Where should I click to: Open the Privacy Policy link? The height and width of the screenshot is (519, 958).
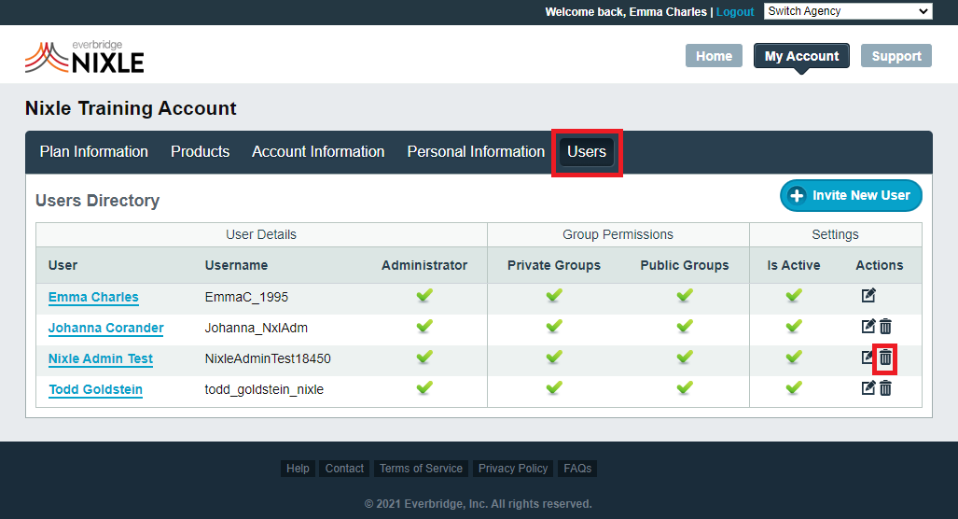[x=513, y=469]
